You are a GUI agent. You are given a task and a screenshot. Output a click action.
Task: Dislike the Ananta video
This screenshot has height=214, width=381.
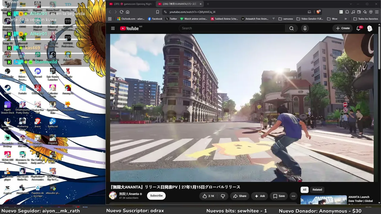tap(223, 196)
